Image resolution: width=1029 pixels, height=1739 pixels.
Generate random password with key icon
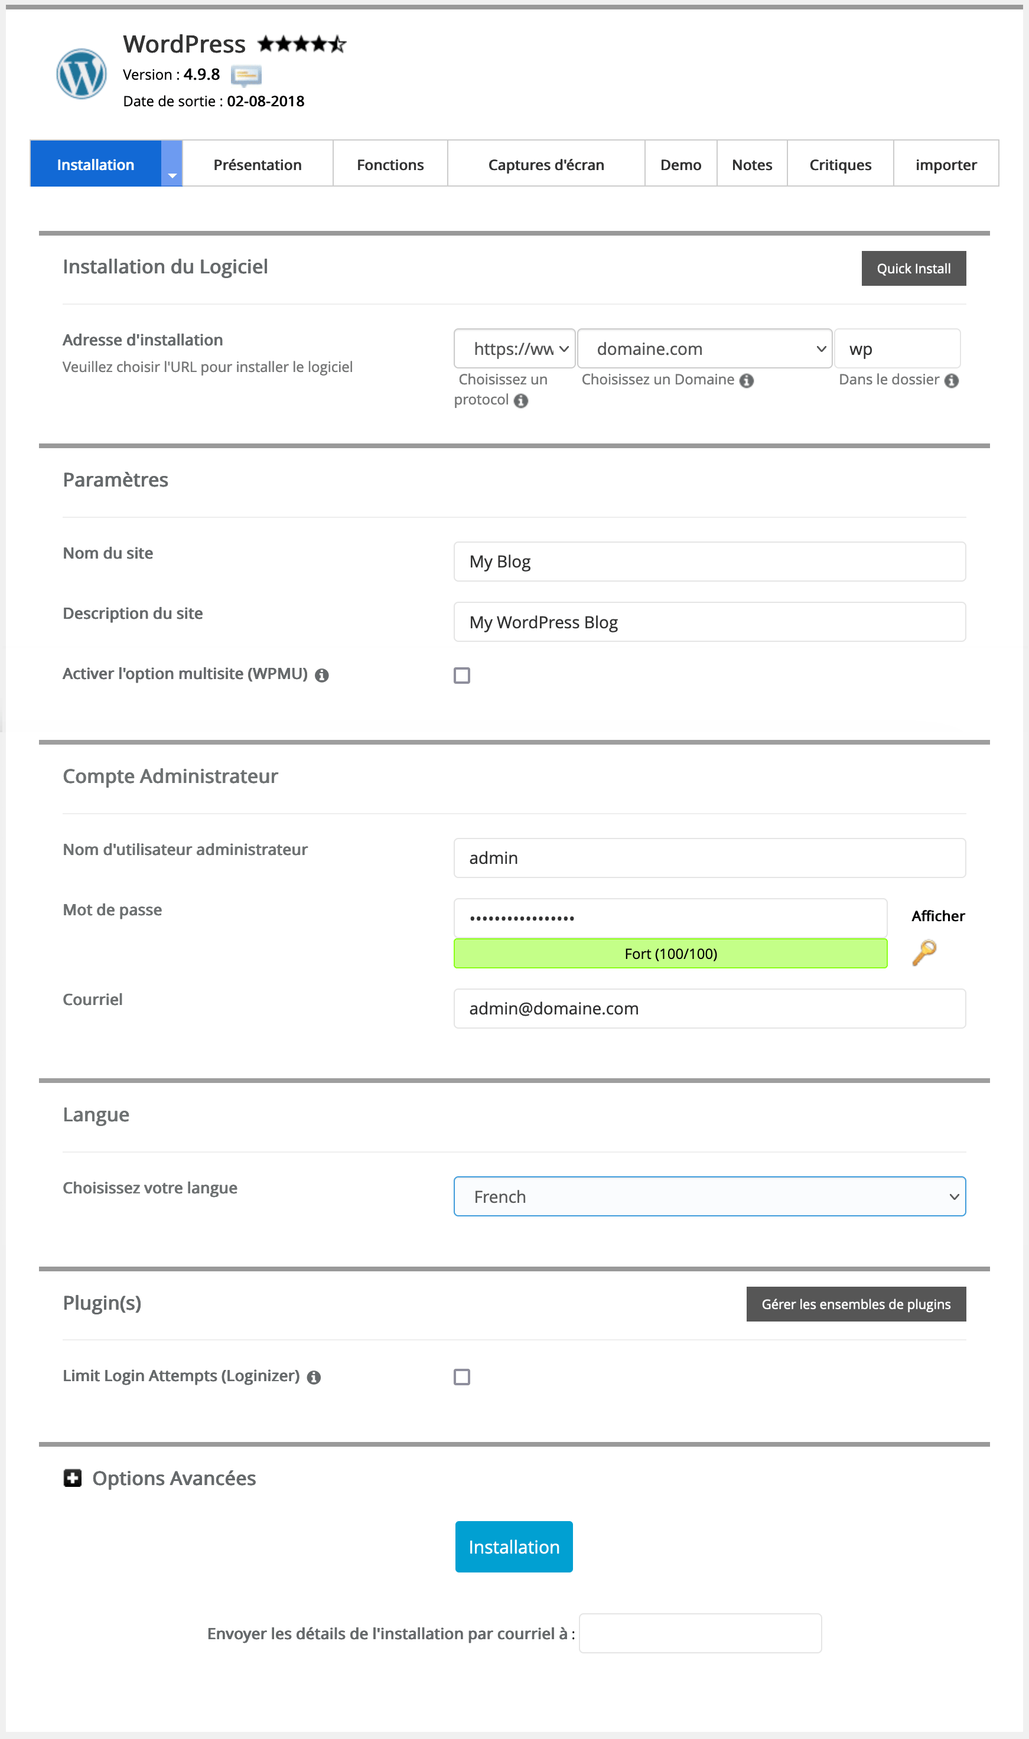pos(924,953)
